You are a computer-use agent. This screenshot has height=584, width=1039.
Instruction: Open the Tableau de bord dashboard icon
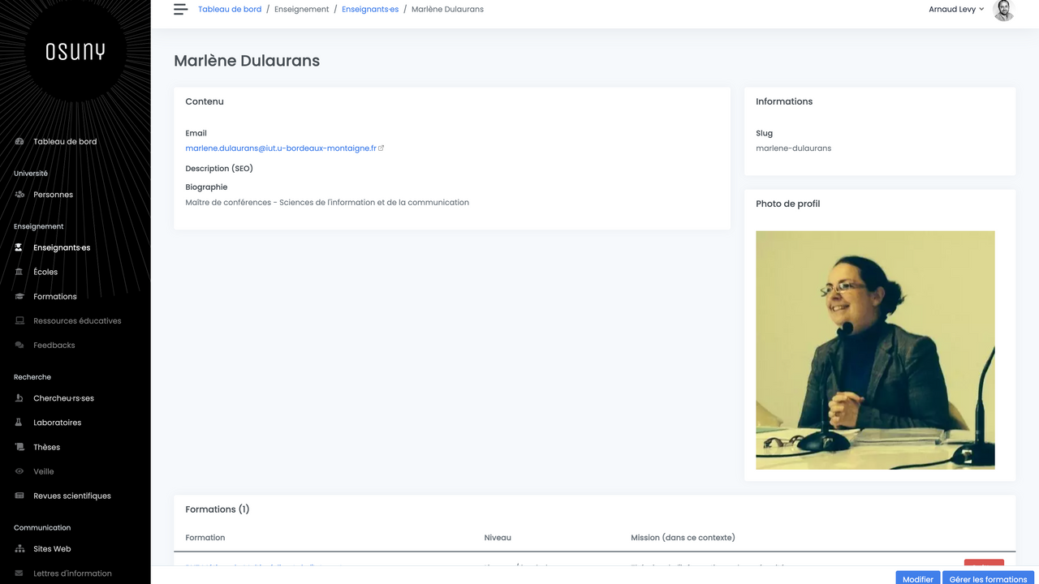(x=19, y=140)
